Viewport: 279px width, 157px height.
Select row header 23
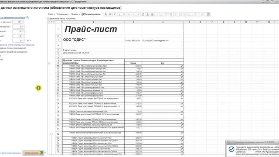58,99
